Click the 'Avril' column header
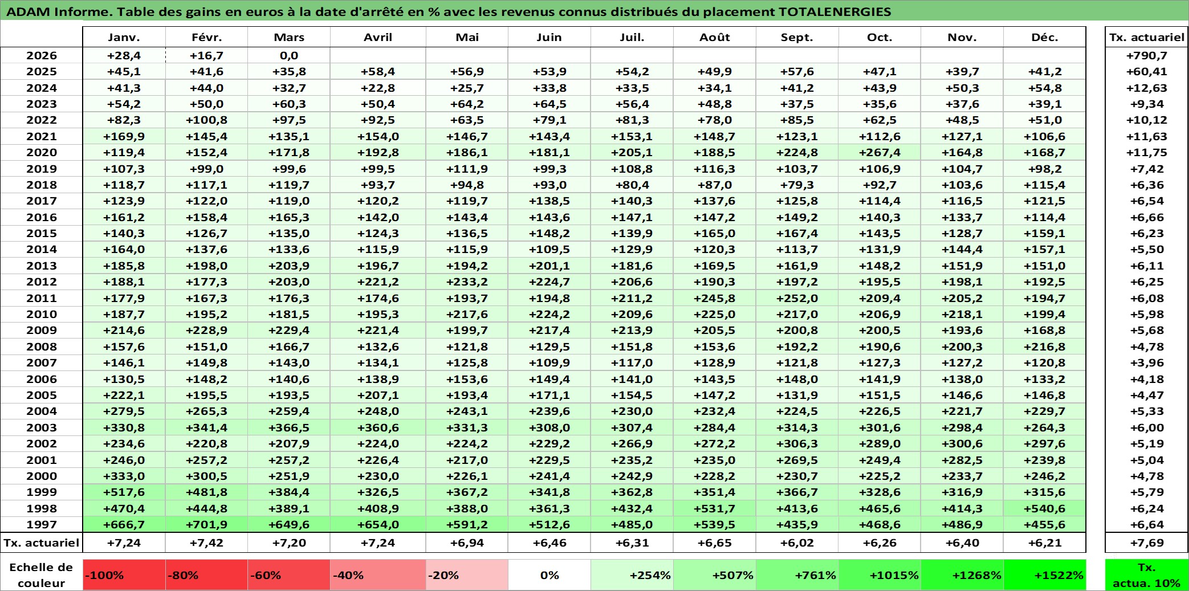 coord(378,37)
